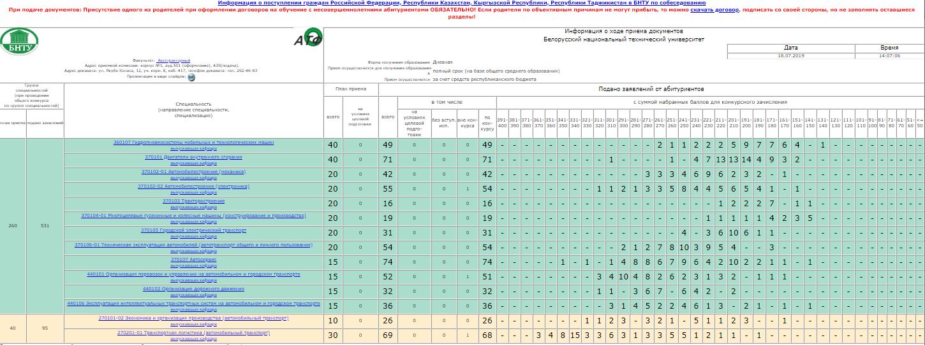925x345 pixels.
Task: Click 'Белорусский национальный технический университет' heading
Action: click(624, 39)
